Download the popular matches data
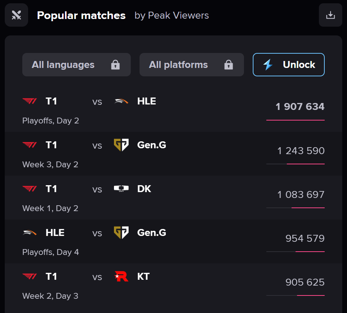Screen dimensions: 347x313 coord(330,15)
